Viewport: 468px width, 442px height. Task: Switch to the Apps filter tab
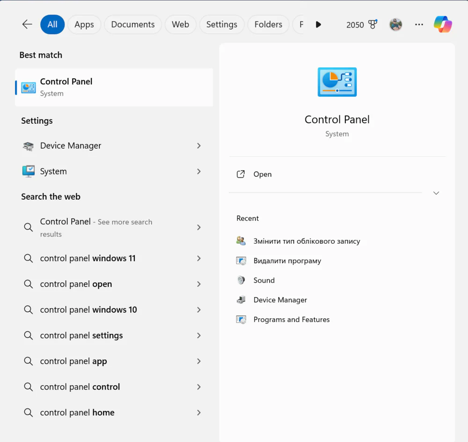tap(84, 24)
